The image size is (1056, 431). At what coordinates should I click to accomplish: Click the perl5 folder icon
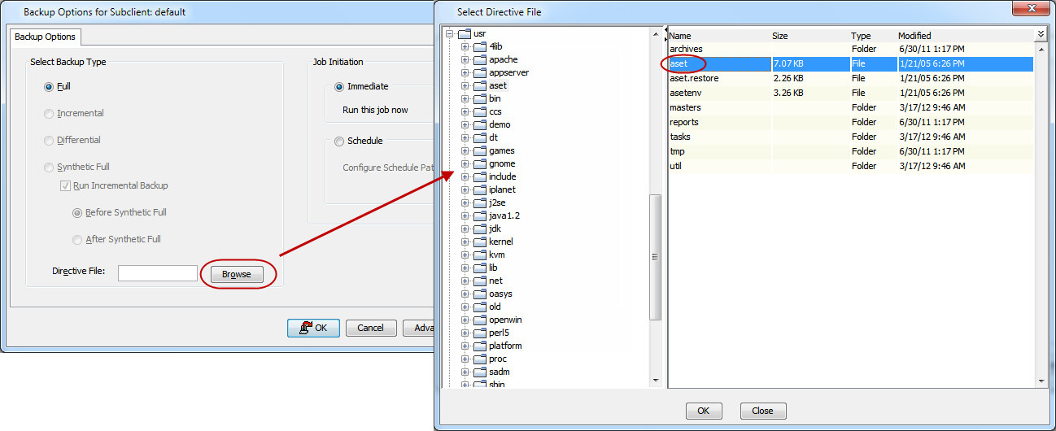[479, 333]
